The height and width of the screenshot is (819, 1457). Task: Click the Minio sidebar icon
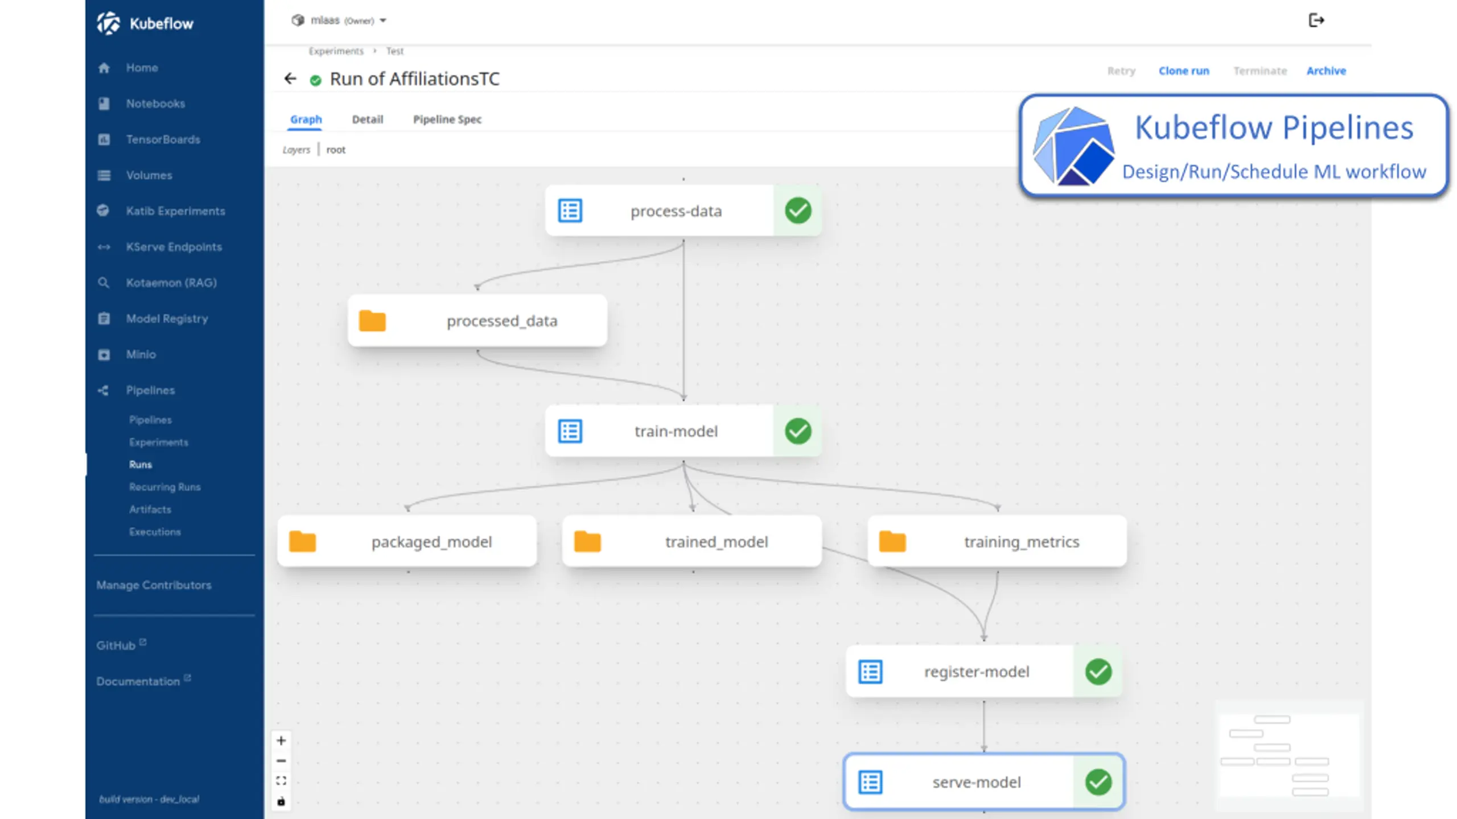[104, 354]
